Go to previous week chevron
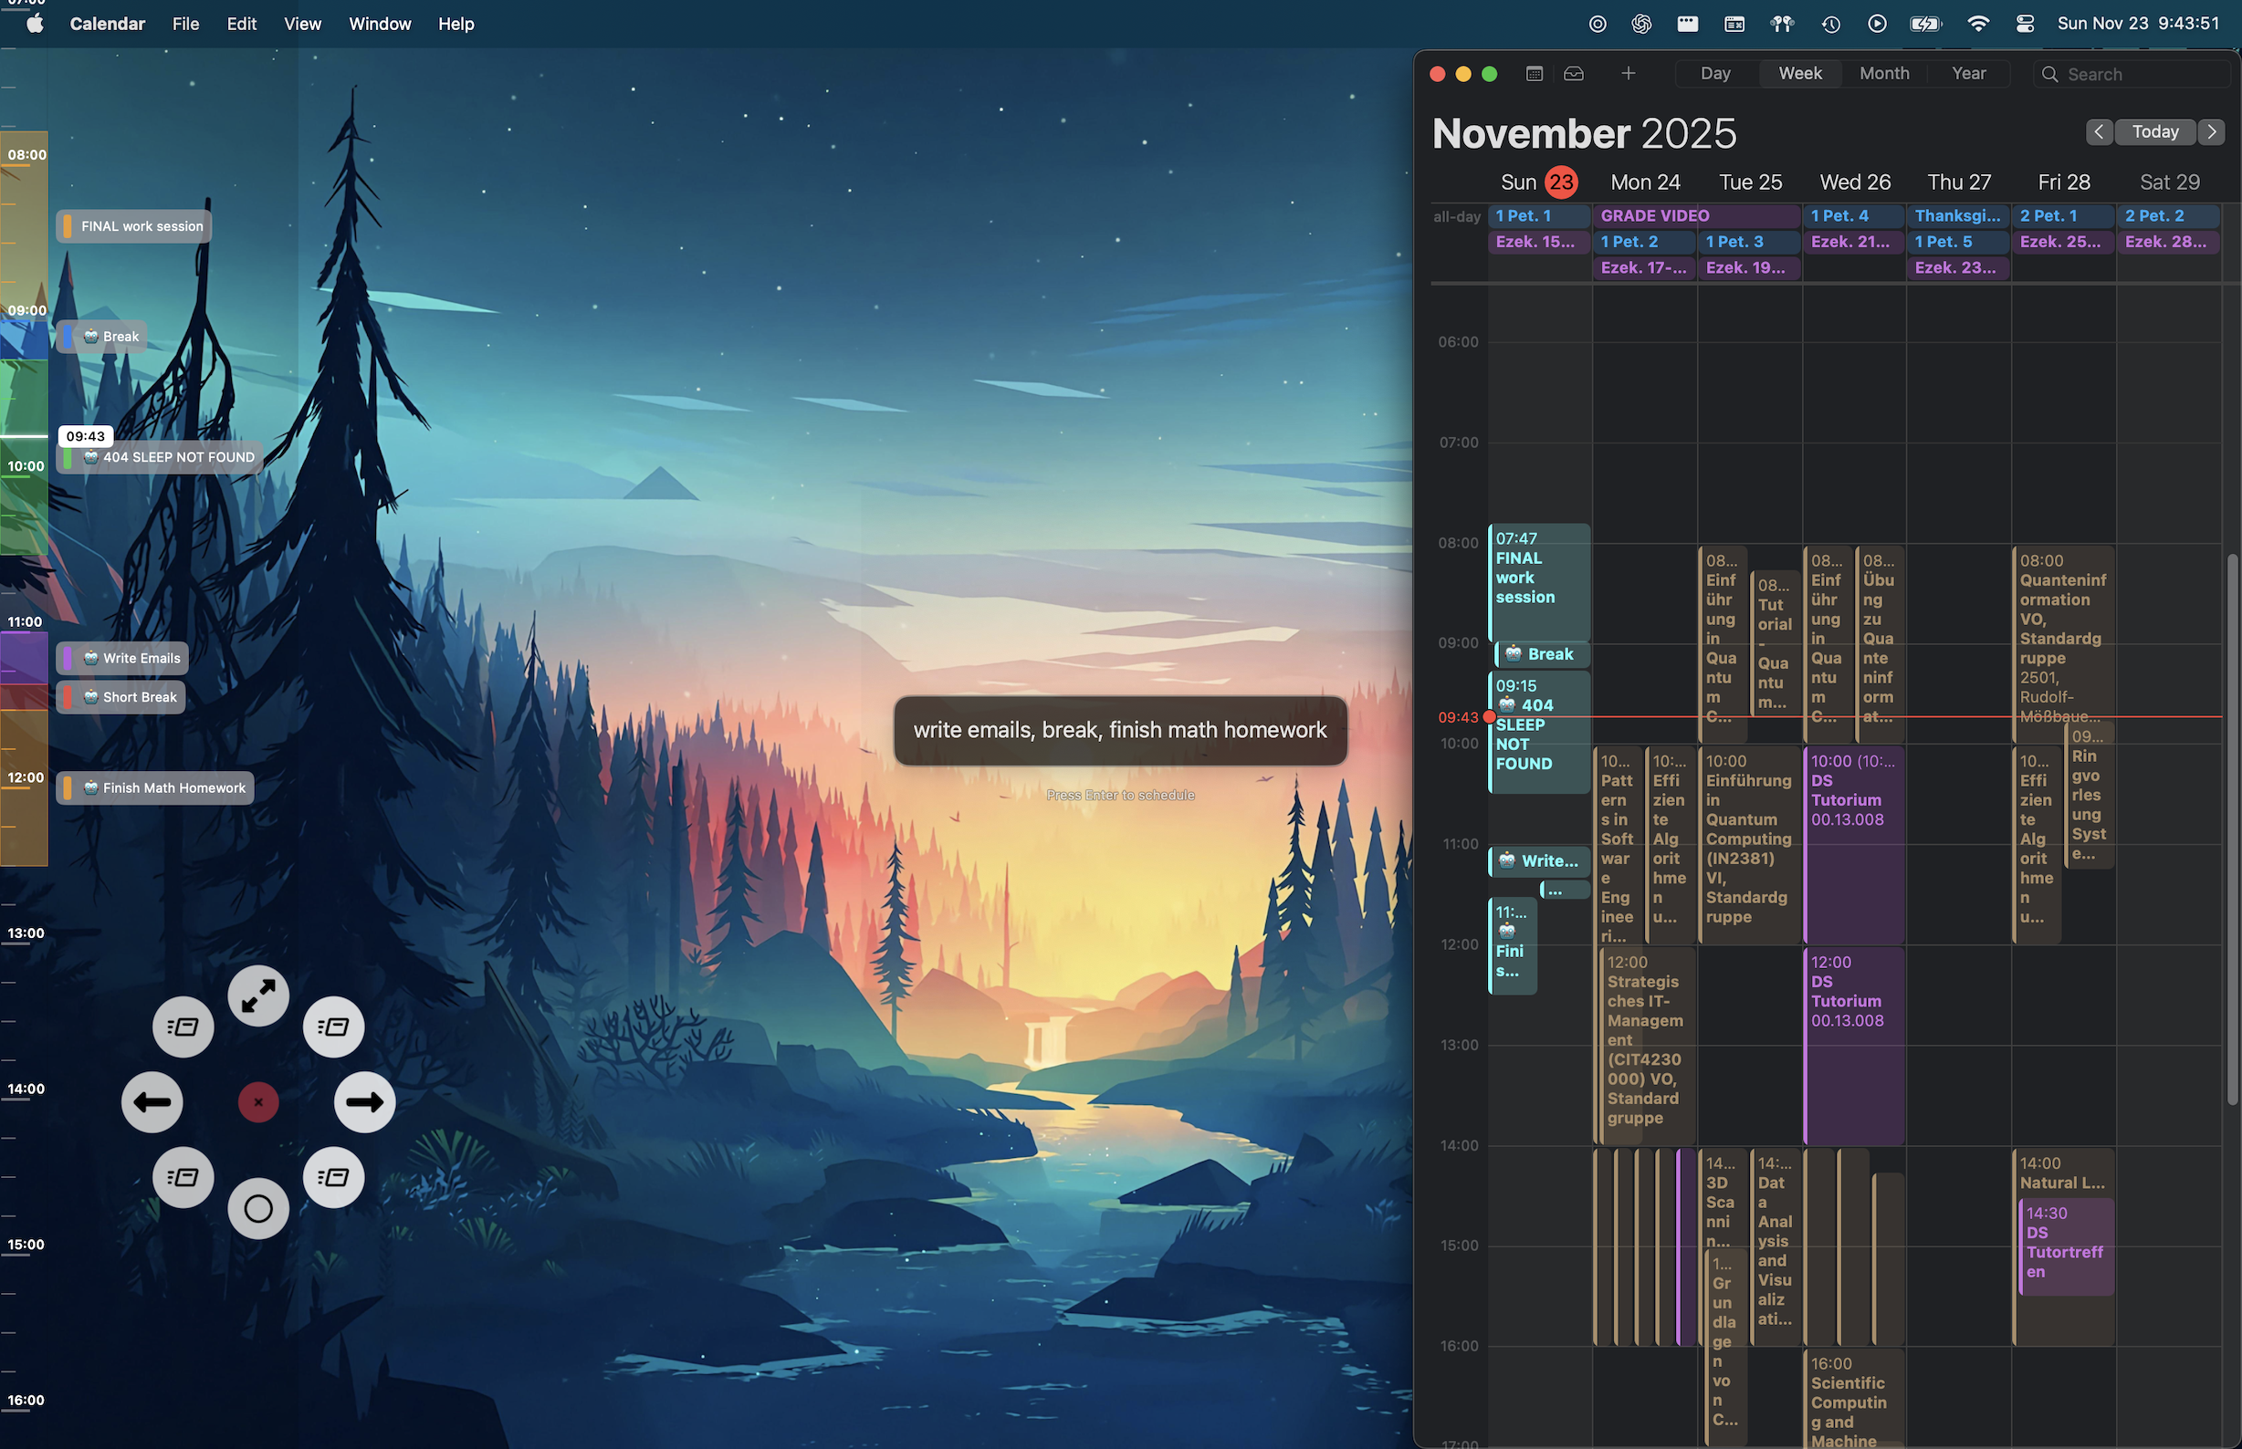2242x1449 pixels. click(x=2098, y=131)
